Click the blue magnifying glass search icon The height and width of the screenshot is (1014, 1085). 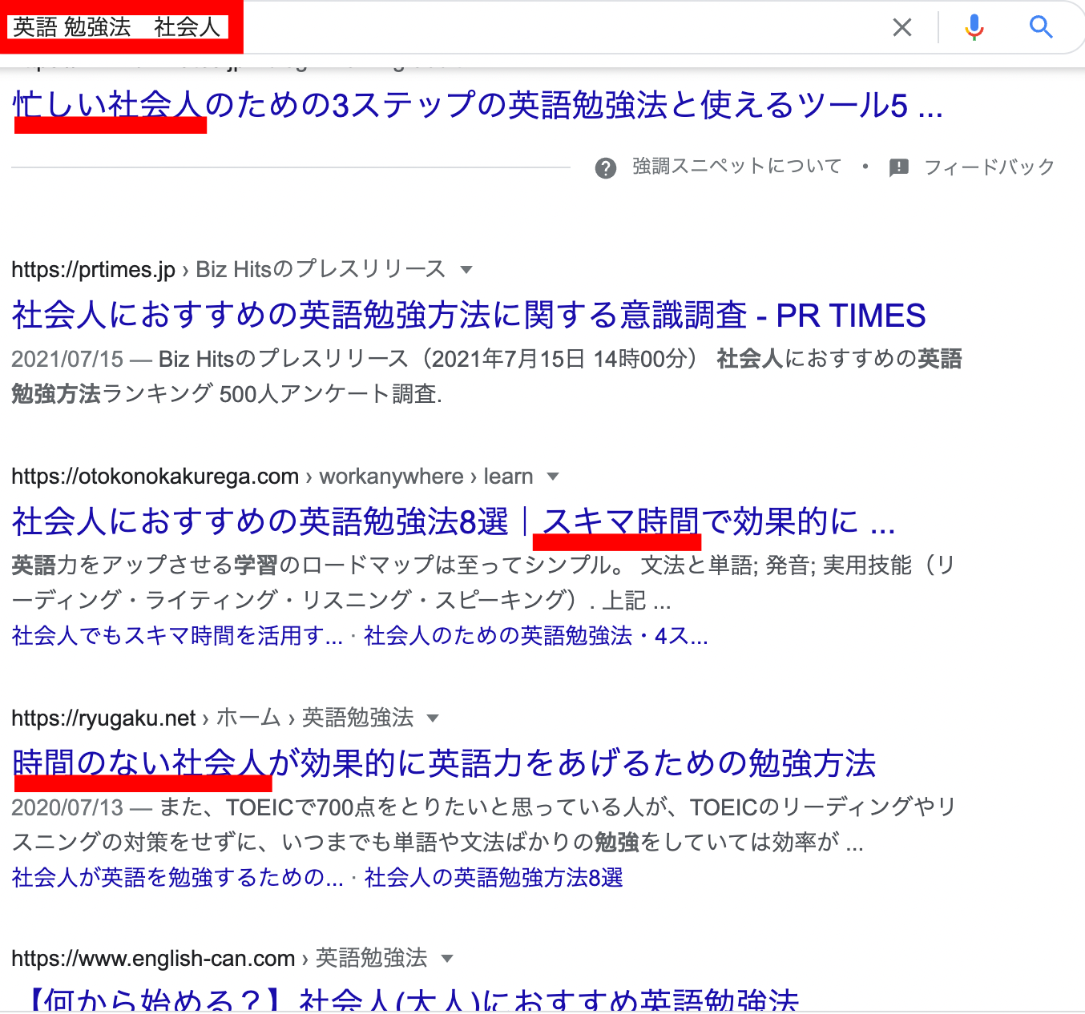click(1040, 27)
